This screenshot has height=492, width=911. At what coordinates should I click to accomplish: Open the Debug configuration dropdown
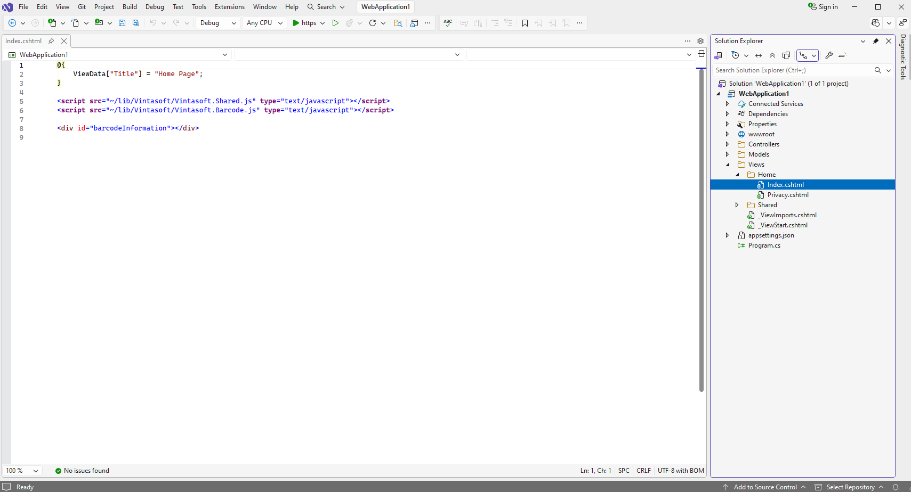click(x=218, y=23)
